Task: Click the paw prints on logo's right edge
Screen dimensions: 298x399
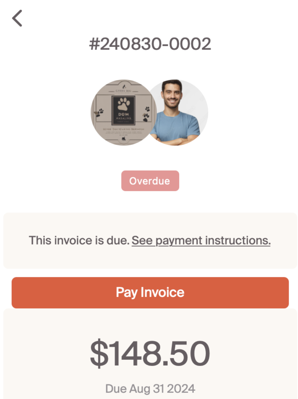Action: click(147, 113)
